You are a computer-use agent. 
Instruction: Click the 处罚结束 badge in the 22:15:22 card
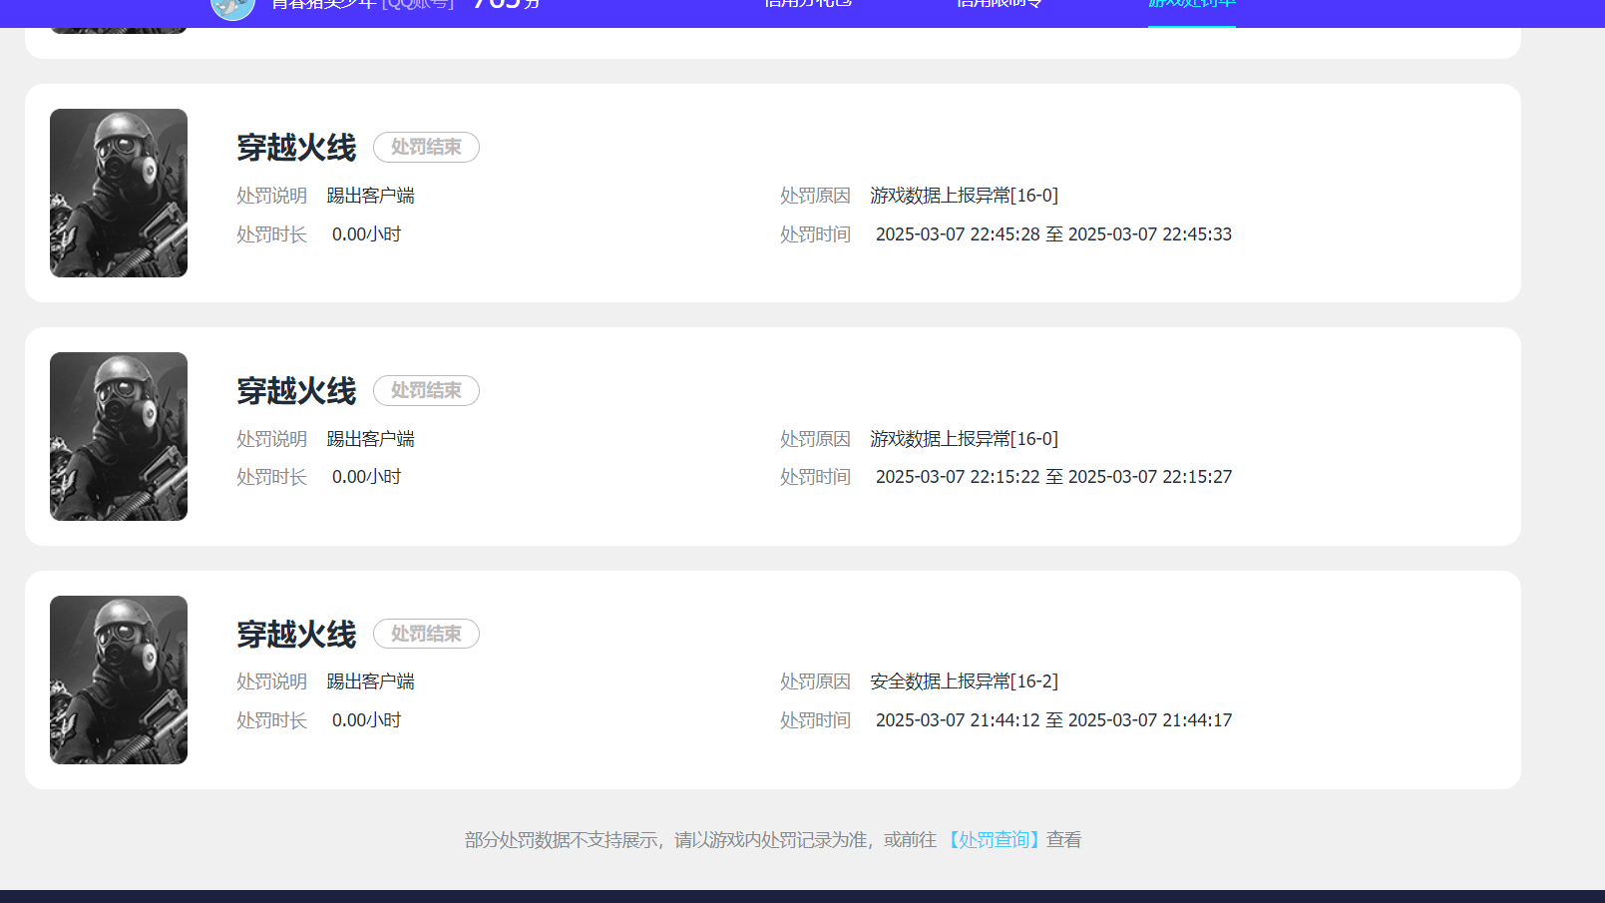(426, 391)
